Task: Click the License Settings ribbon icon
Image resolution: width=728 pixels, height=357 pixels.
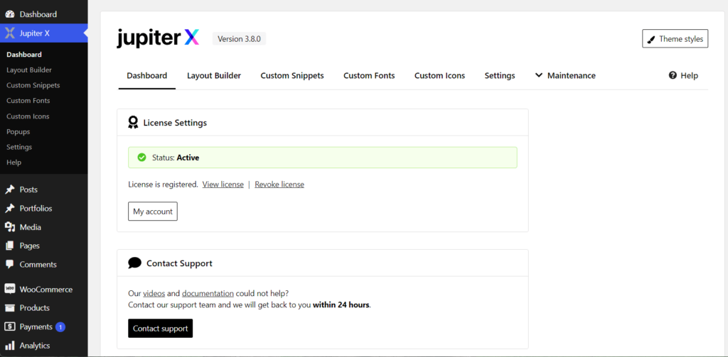Action: point(133,122)
